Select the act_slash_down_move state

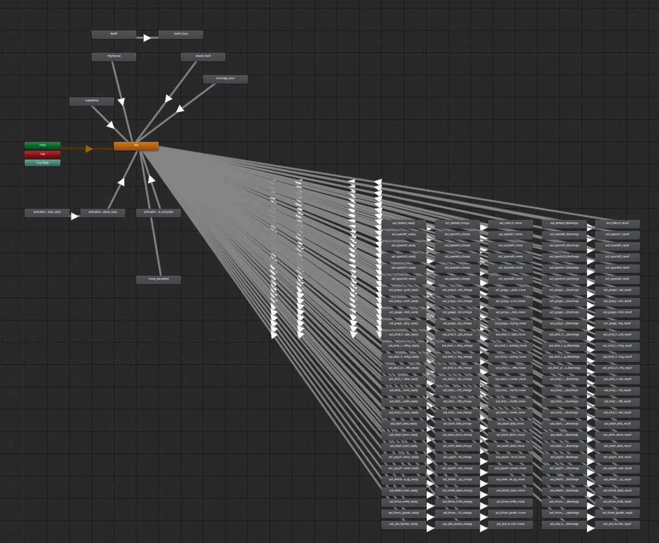tap(511, 435)
